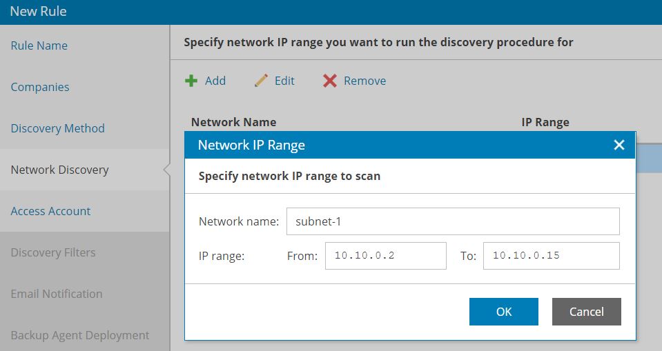Click the IP Range column header
The width and height of the screenshot is (662, 351).
click(x=545, y=122)
